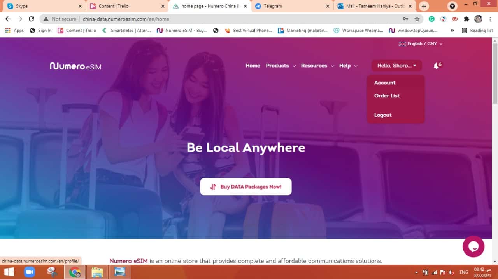The image size is (498, 279).
Task: Expand the English / CNY language selector
Action: point(421,44)
